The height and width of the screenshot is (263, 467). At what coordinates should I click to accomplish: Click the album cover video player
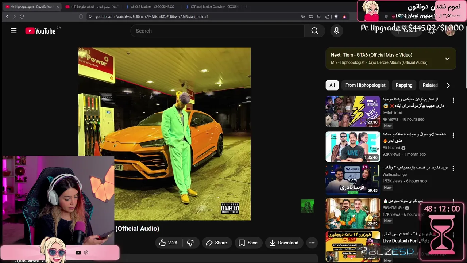(x=165, y=134)
